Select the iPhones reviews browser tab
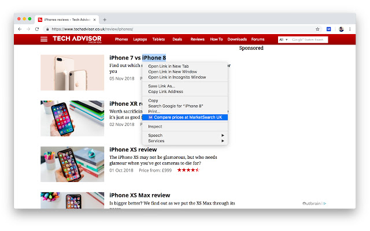 click(67, 20)
